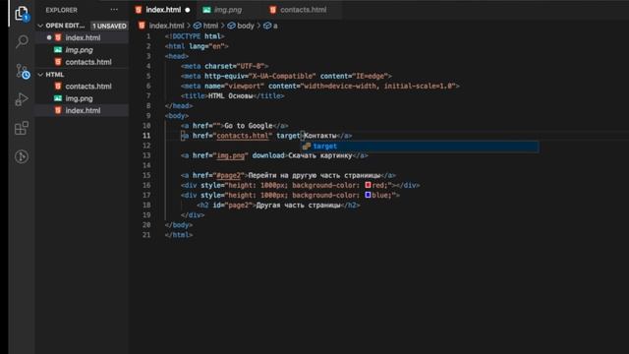Screen dimensions: 629x354
Task: Click the a element symbol icon in breadcrumb
Action: point(267,26)
